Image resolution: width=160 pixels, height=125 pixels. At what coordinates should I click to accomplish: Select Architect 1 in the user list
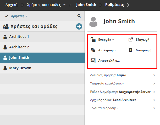click(x=19, y=37)
